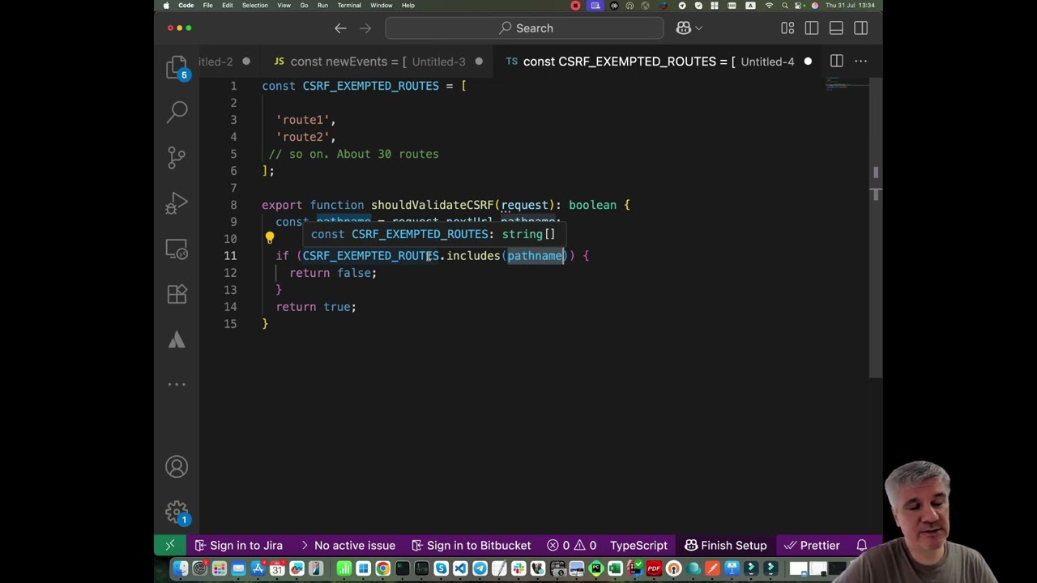The height and width of the screenshot is (583, 1037).
Task: Open the Selection menu
Action: (255, 6)
